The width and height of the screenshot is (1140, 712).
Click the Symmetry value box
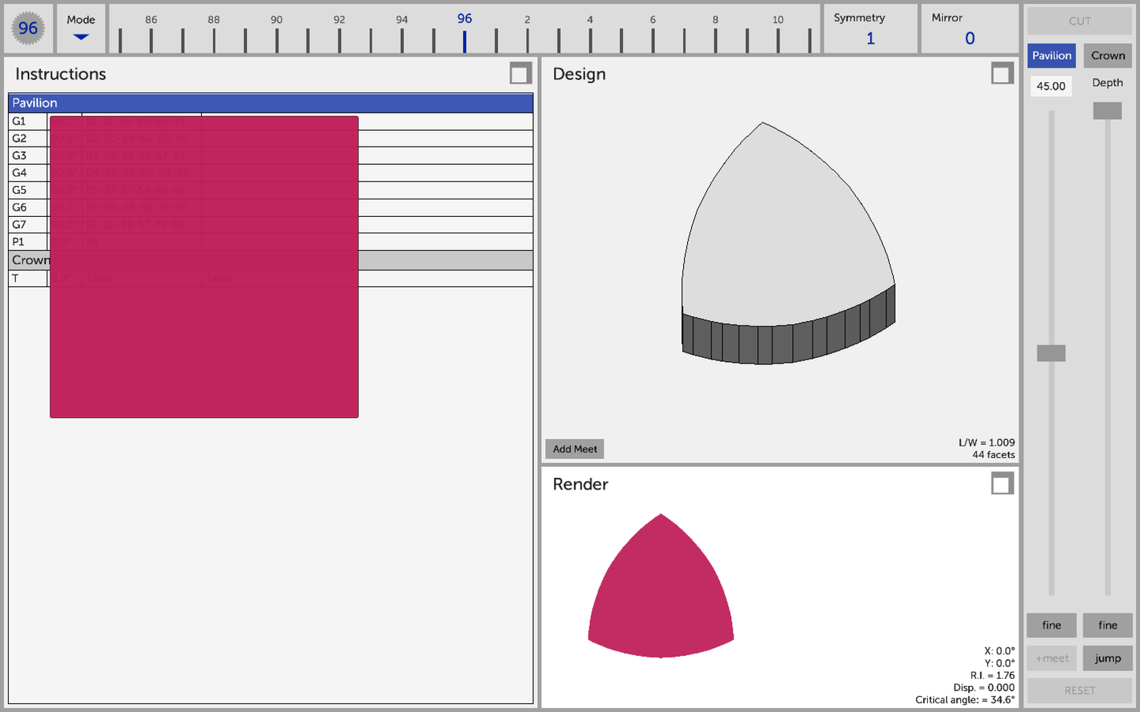[x=871, y=28]
